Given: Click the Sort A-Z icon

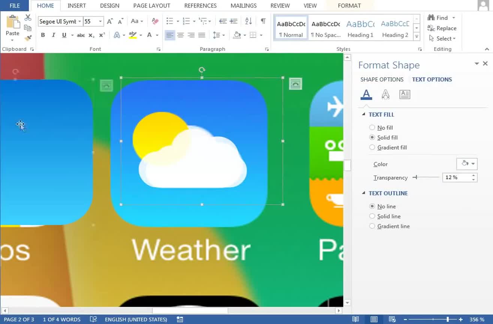Looking at the screenshot, I should pos(248,21).
